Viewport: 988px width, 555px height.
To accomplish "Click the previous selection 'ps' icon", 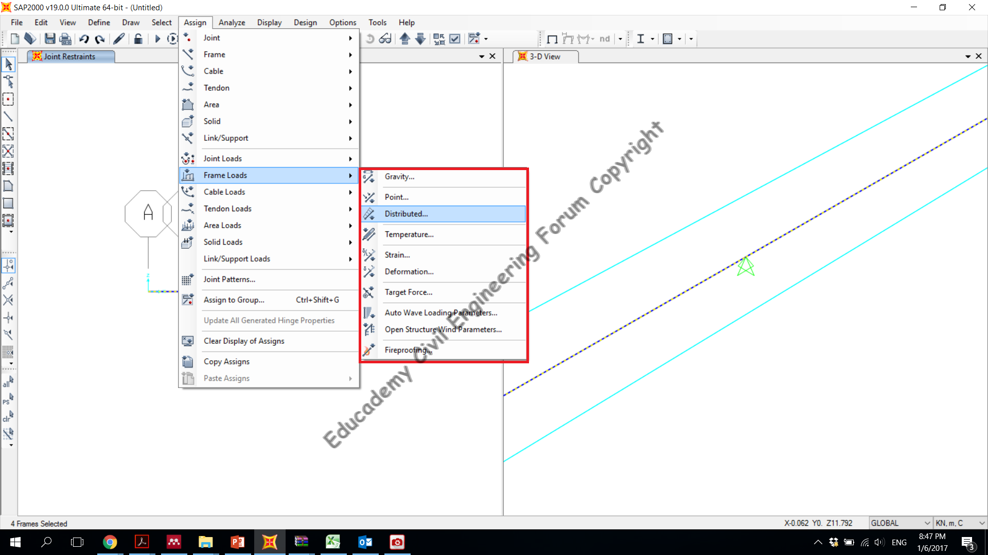I will coord(8,399).
